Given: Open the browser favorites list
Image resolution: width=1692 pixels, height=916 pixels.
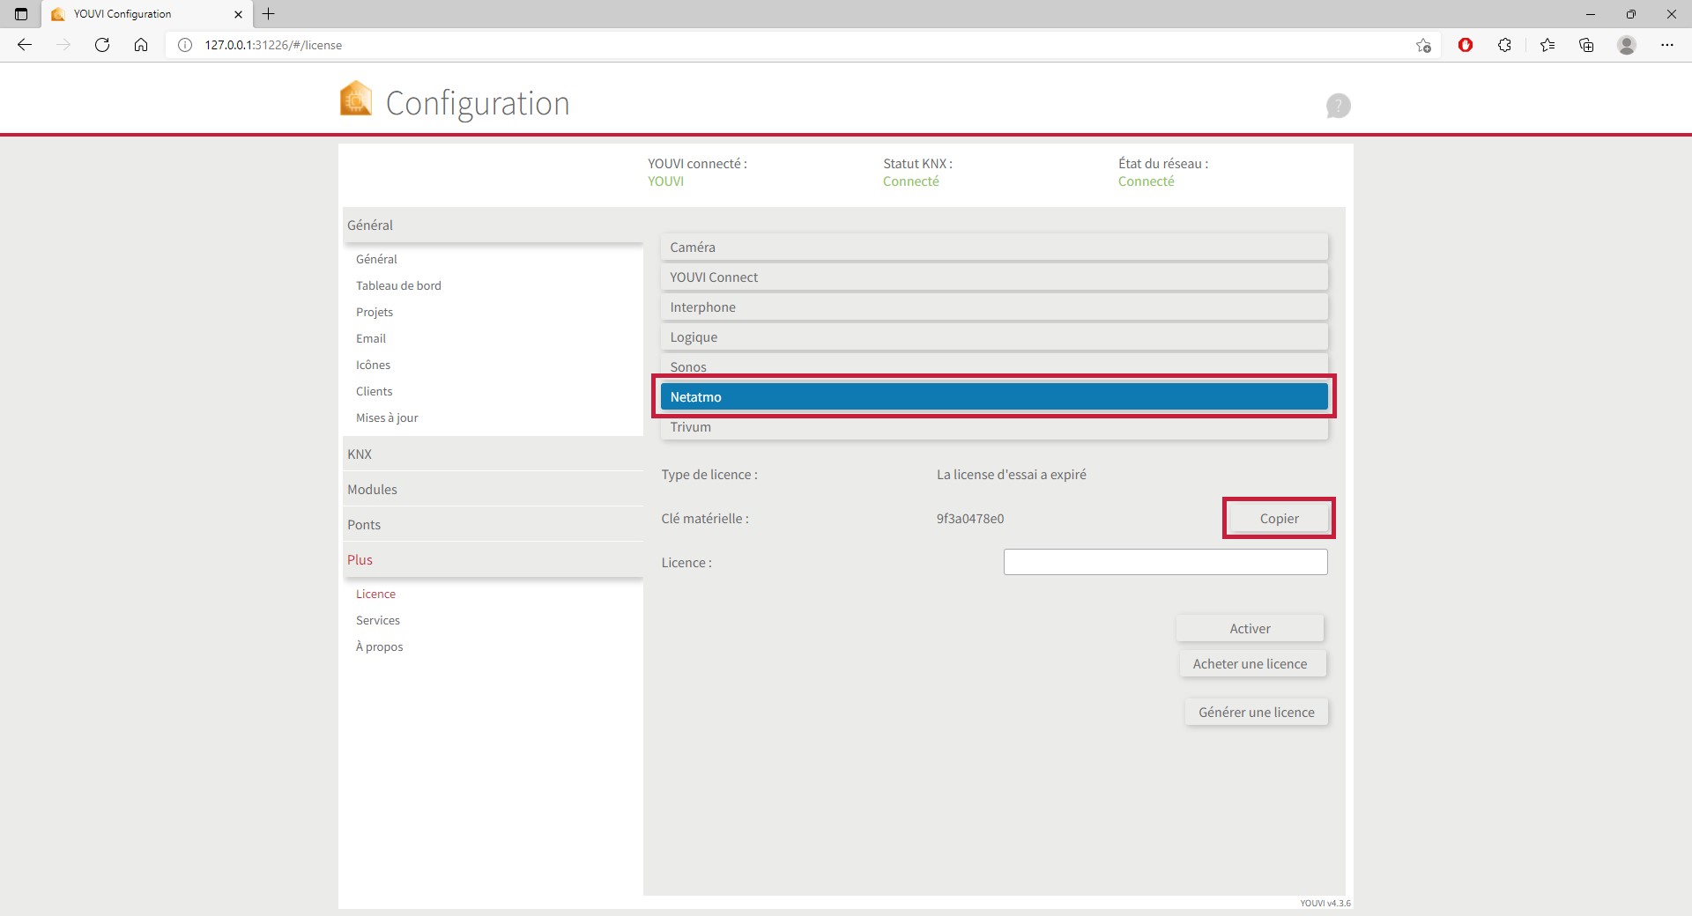Looking at the screenshot, I should [1547, 45].
